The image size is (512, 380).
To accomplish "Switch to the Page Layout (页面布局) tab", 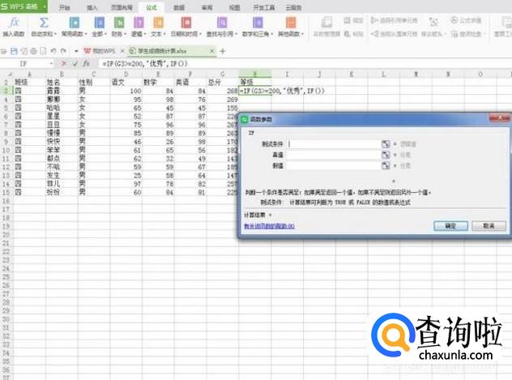I will click(122, 7).
